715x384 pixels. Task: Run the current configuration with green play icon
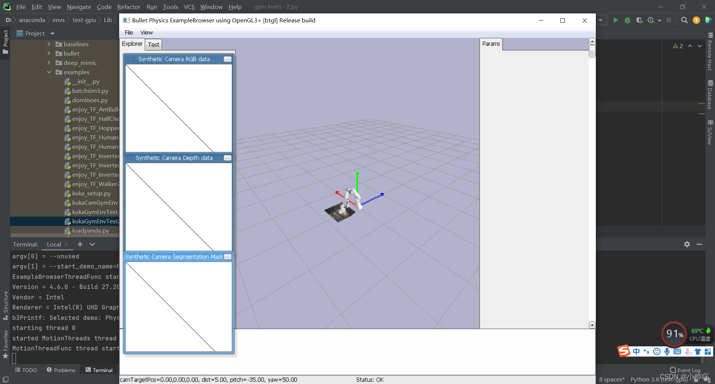click(x=616, y=20)
